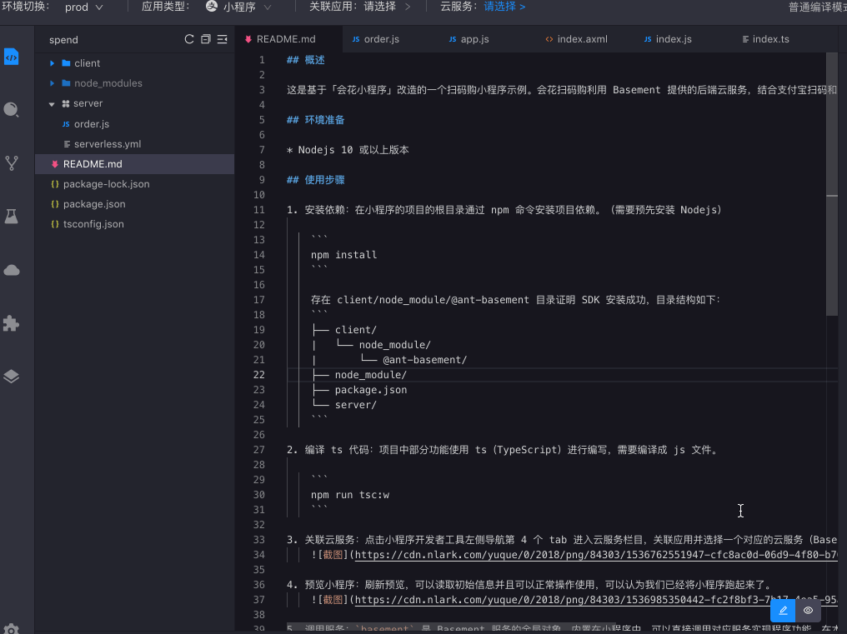Open the puzzle-piece plugins panel

click(12, 323)
